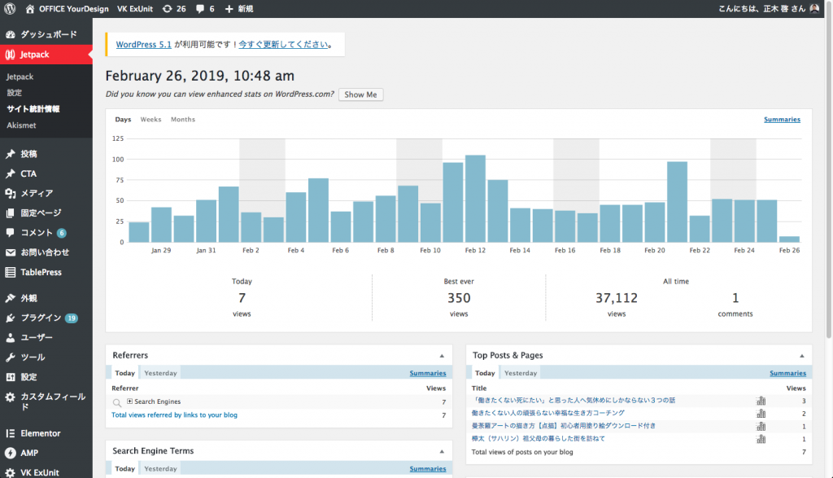833x478 pixels.
Task: Expand the Search Engines referrer row
Action: 129,402
